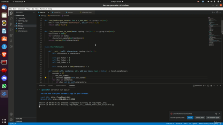Click Spaces: 4 in status bar
The image size is (223, 125).
[x=179, y=124]
